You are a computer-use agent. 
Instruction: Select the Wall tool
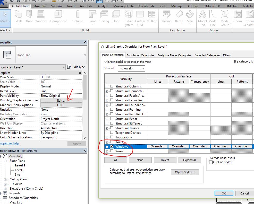[x=18, y=17]
